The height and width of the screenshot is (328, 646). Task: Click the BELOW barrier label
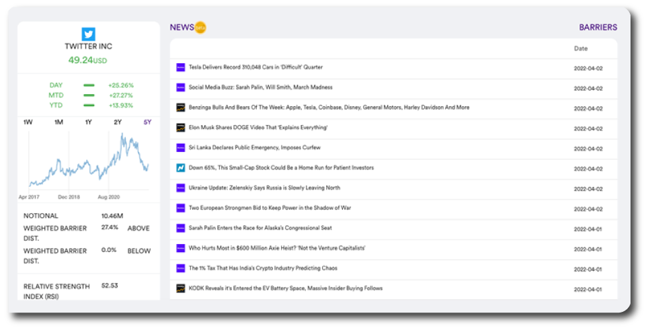tap(139, 251)
